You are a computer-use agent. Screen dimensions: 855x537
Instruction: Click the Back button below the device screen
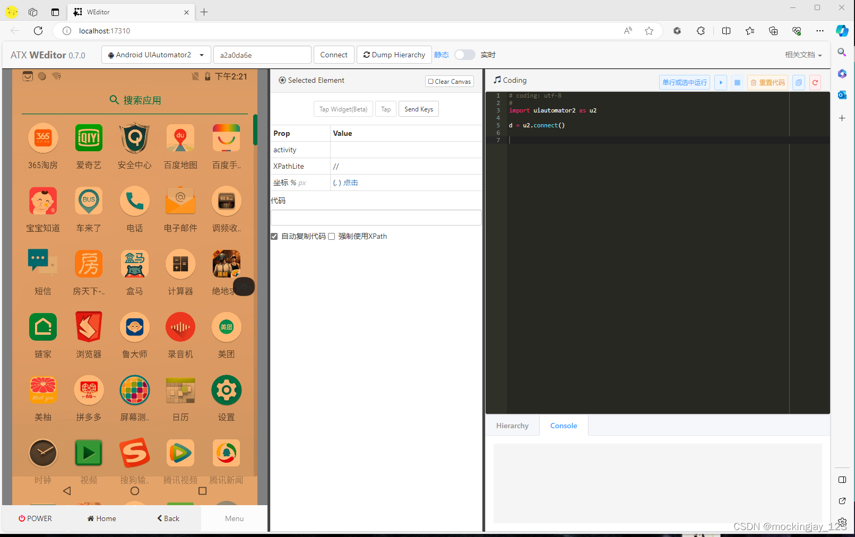168,518
